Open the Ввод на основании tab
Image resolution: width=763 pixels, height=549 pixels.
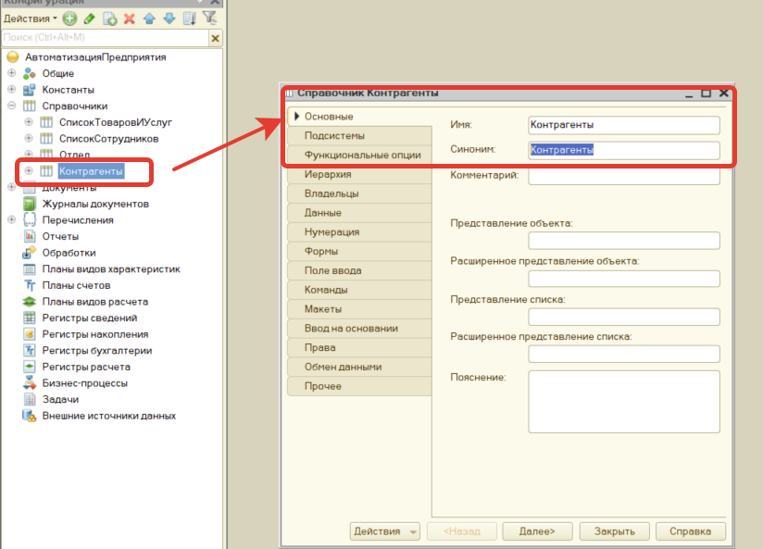pyautogui.click(x=359, y=329)
